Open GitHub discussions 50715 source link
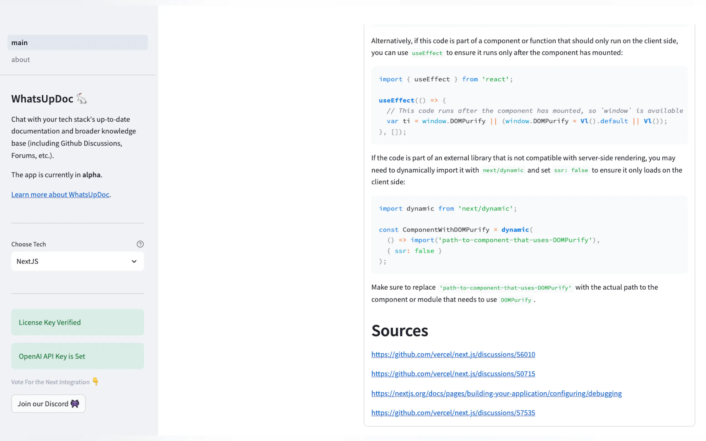706x441 pixels. pyautogui.click(x=453, y=374)
